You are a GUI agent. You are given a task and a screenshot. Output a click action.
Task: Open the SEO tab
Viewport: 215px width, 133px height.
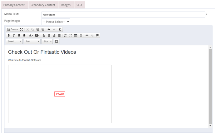[x=79, y=5]
